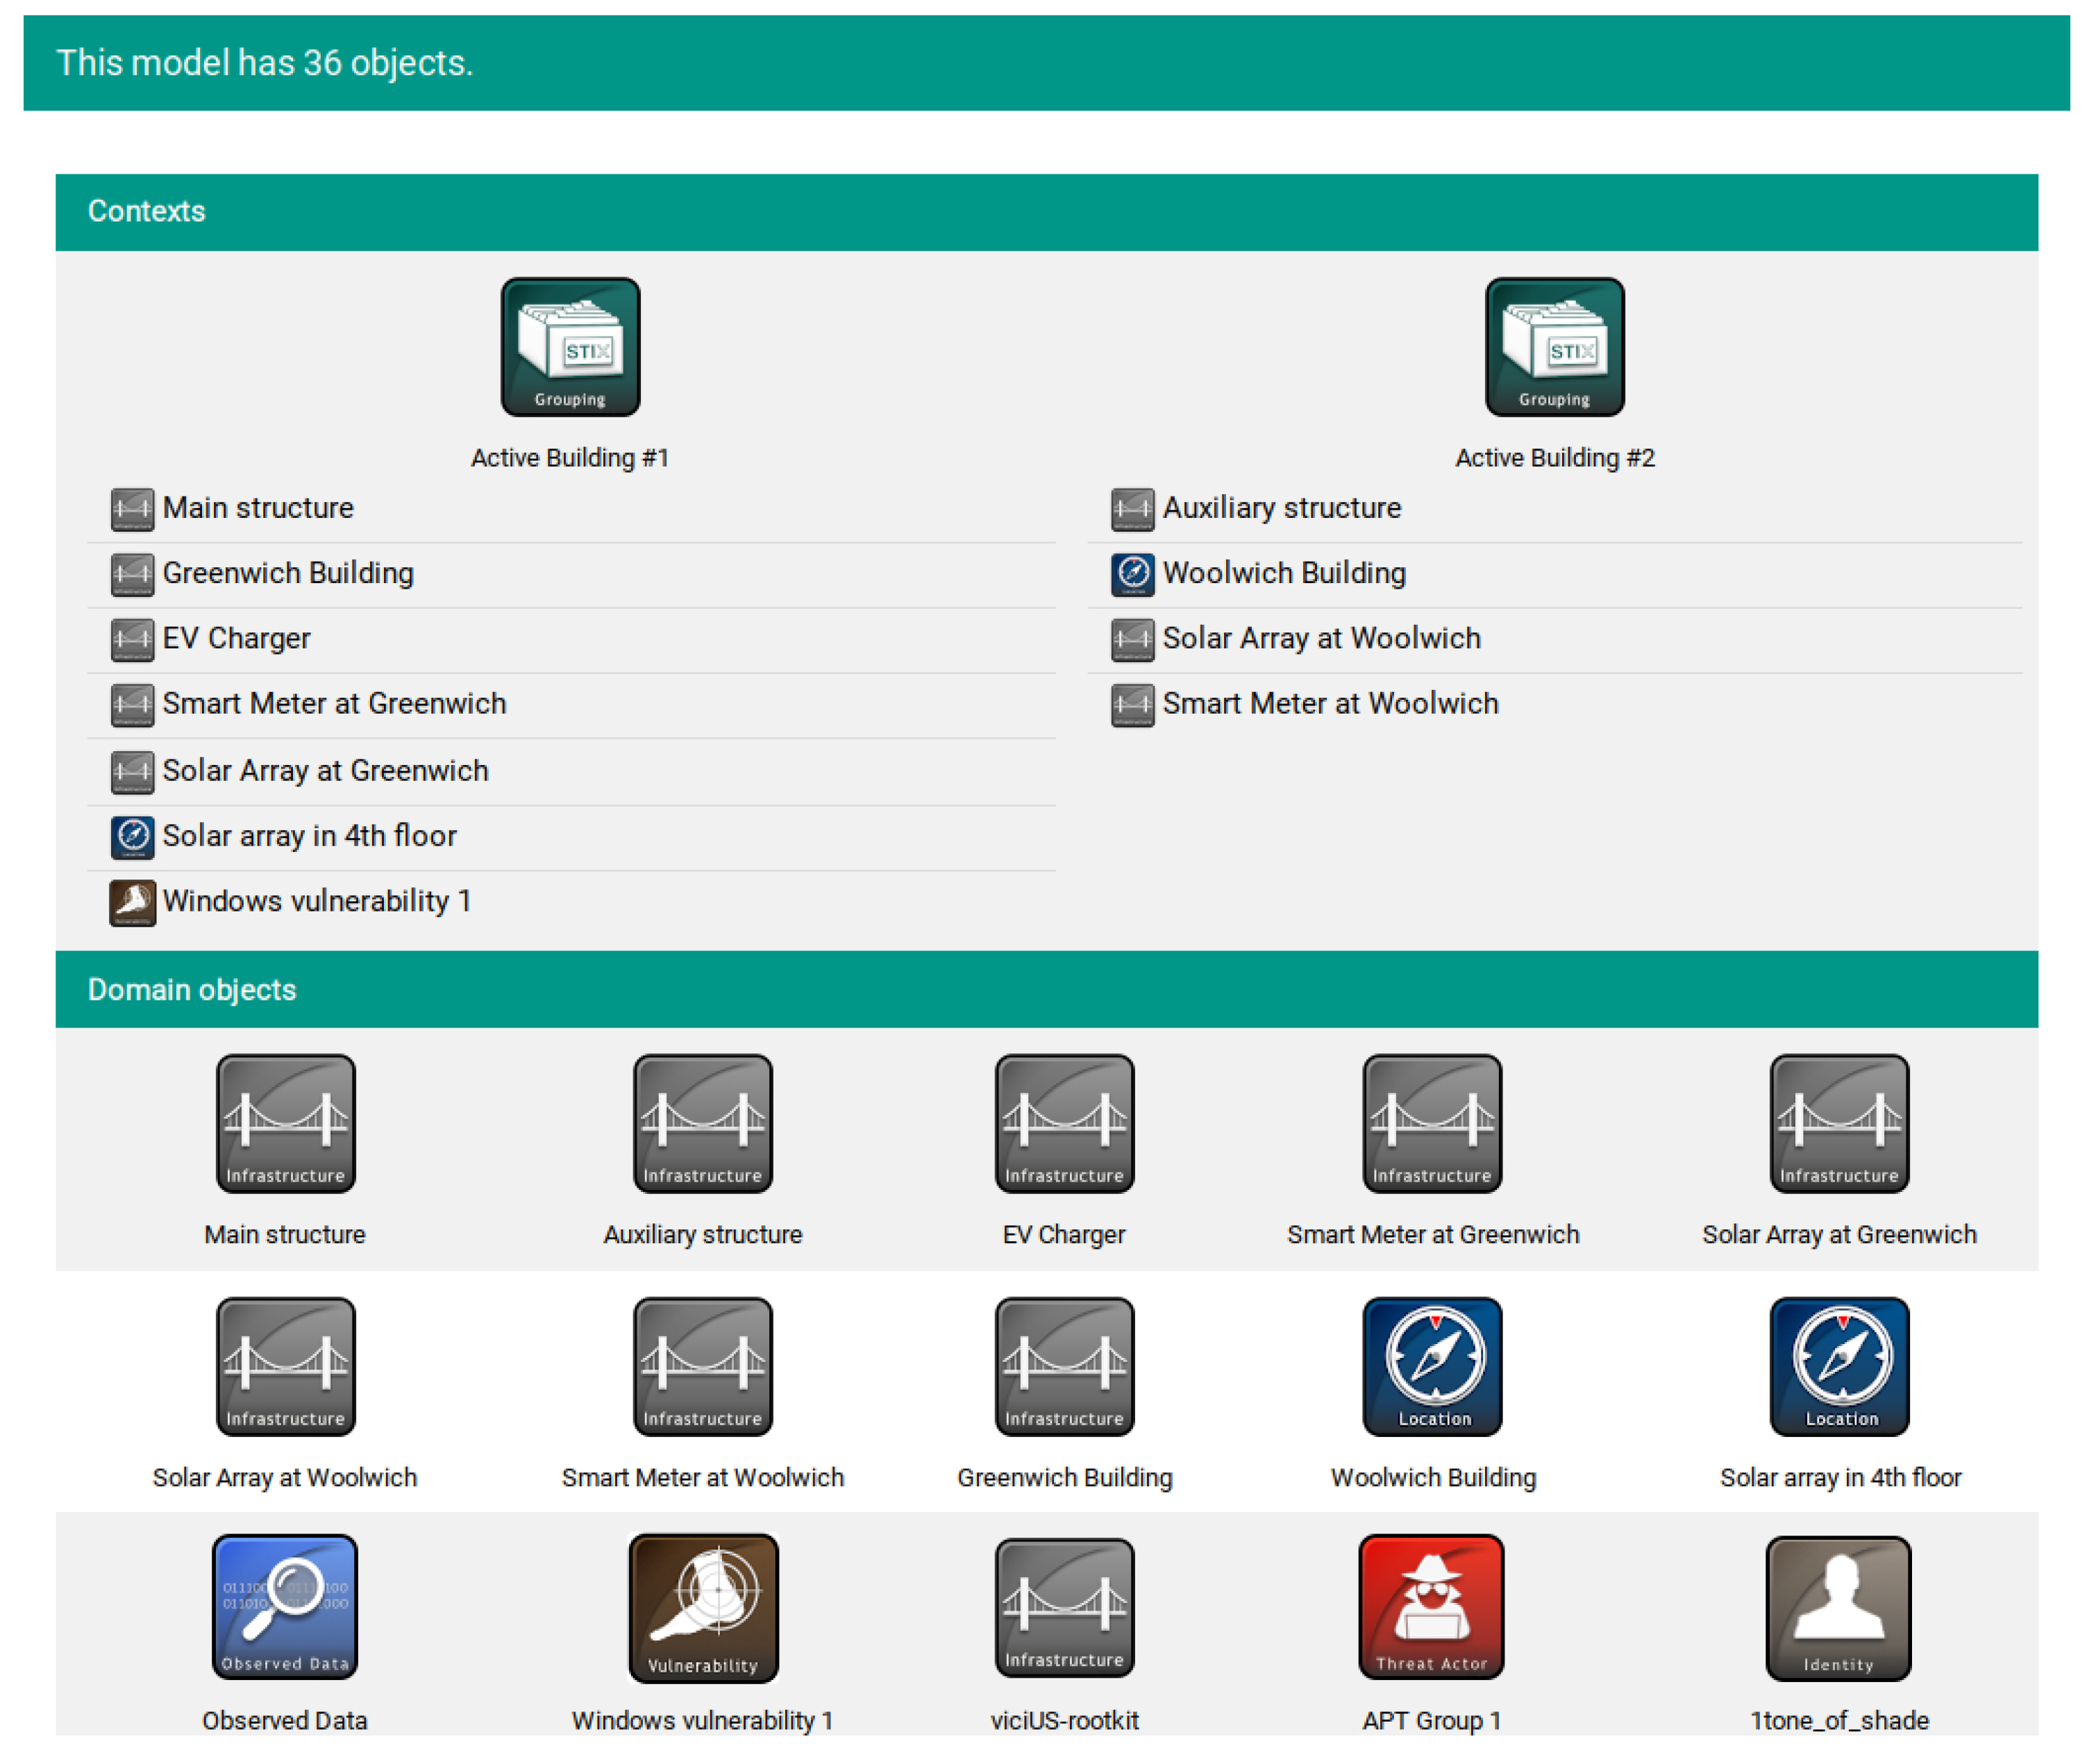Click the Active Building #1 grouping icon

[x=570, y=347]
